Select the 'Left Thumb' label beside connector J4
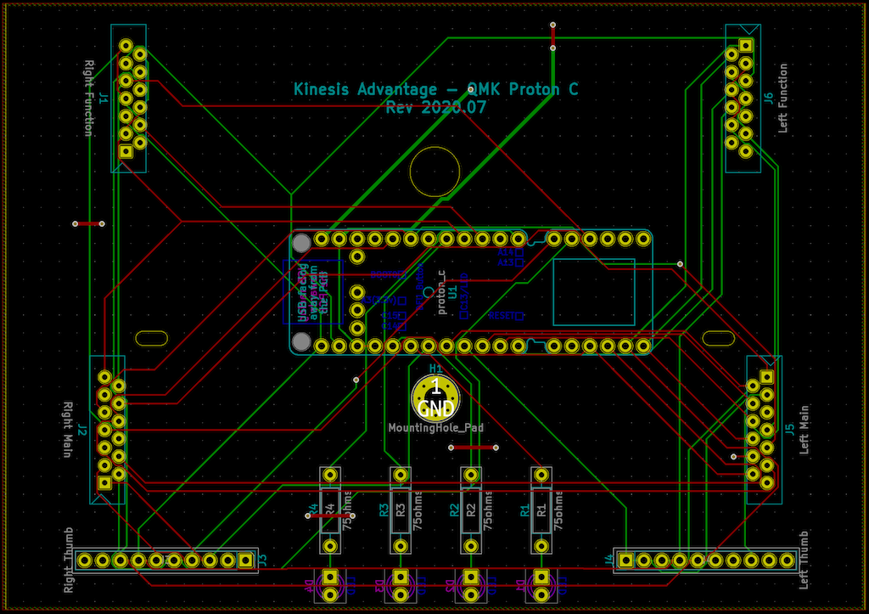The image size is (869, 614). [804, 560]
